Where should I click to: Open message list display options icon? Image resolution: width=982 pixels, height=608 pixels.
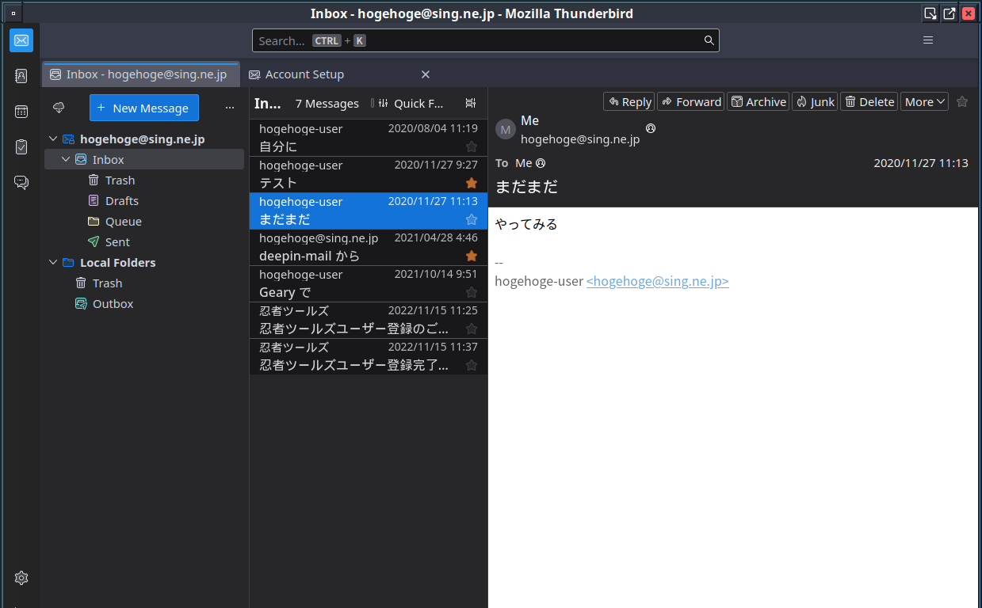pyautogui.click(x=471, y=103)
